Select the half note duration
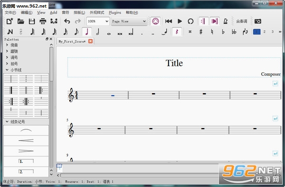 (x=98, y=32)
